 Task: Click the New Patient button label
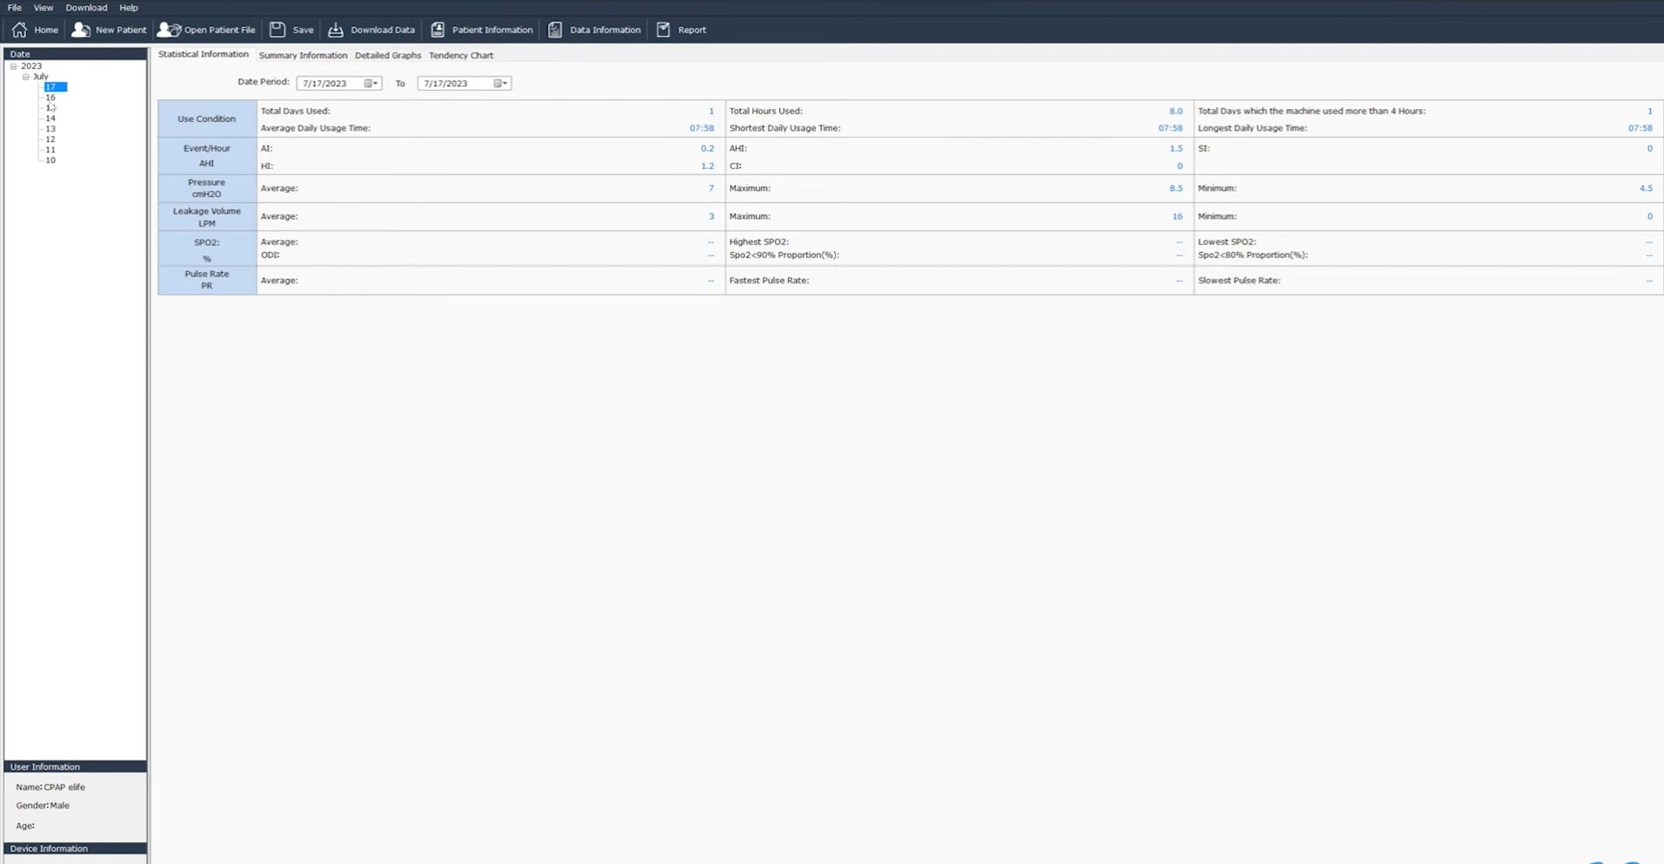point(121,30)
